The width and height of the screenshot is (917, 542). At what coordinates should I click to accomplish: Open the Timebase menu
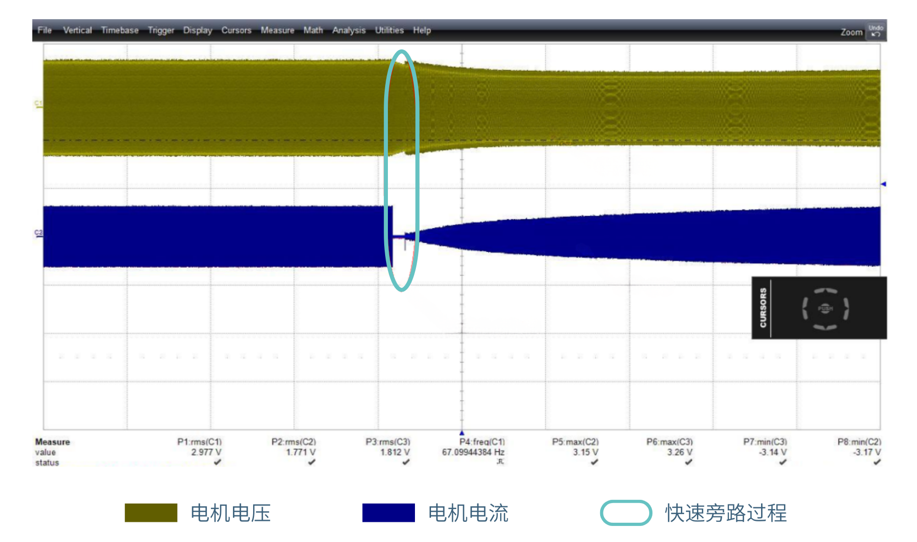tap(120, 30)
